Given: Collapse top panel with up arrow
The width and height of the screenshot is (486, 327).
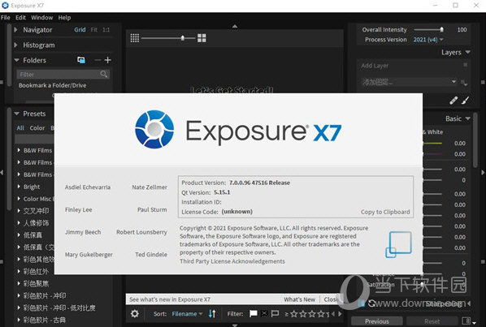Looking at the screenshot, I should 235,26.
